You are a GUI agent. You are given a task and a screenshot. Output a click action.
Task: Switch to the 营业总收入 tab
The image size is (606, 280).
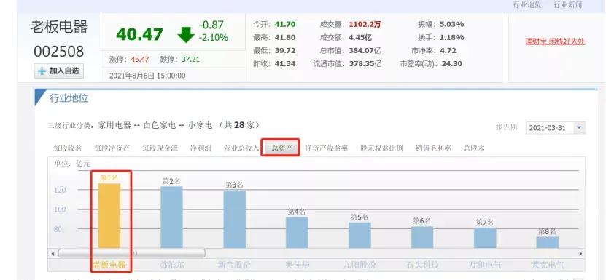pyautogui.click(x=241, y=148)
